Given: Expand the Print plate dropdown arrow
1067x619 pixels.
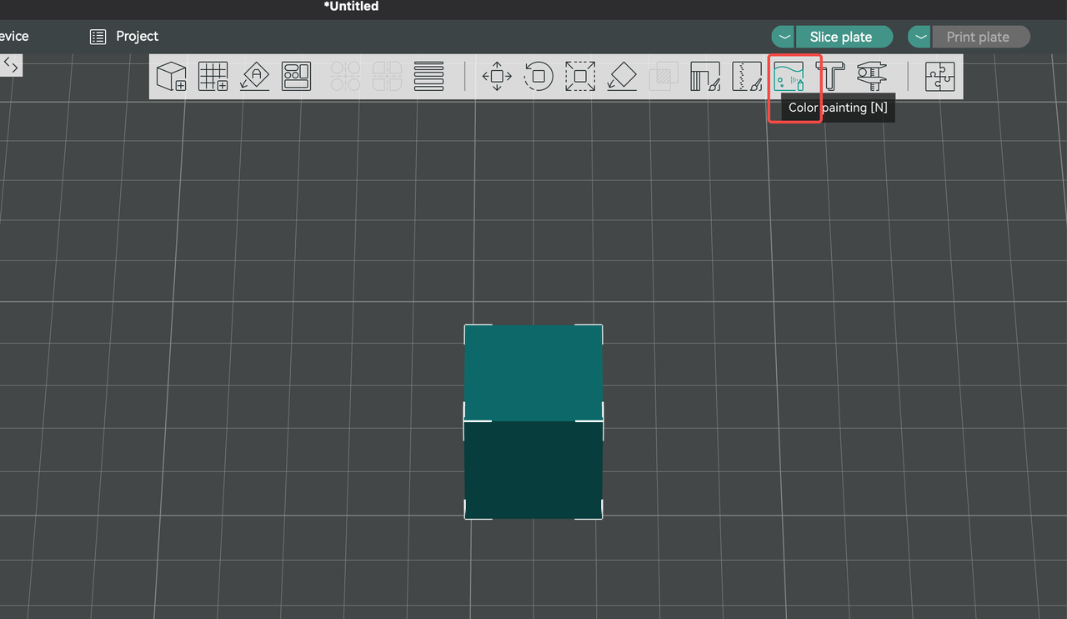Looking at the screenshot, I should click(920, 37).
